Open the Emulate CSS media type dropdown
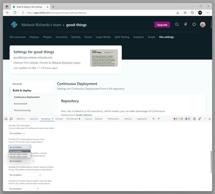This screenshot has height=194, width=215. click(x=17, y=133)
